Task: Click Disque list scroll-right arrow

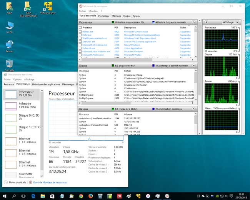Action: pos(193,103)
